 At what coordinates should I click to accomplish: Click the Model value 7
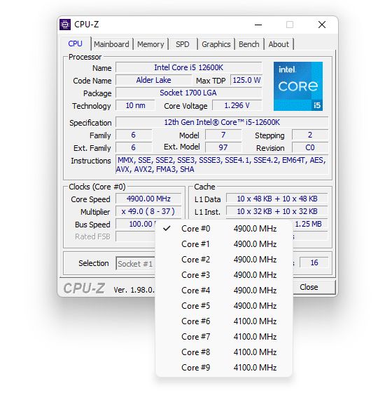pyautogui.click(x=223, y=135)
